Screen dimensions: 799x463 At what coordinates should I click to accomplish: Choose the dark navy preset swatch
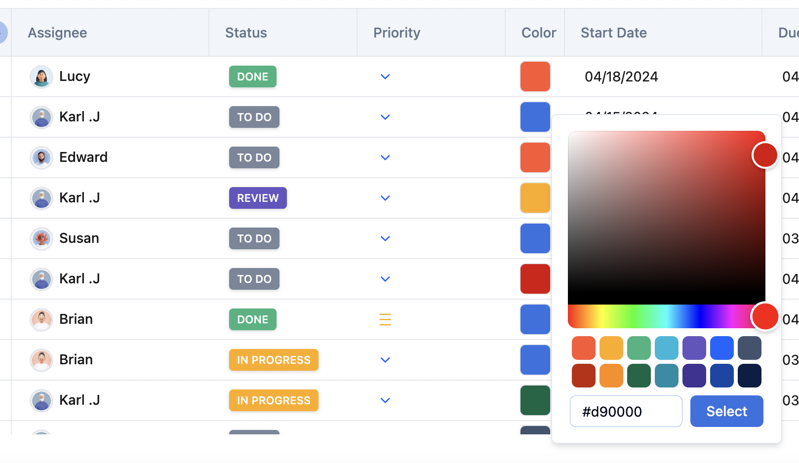pyautogui.click(x=749, y=376)
